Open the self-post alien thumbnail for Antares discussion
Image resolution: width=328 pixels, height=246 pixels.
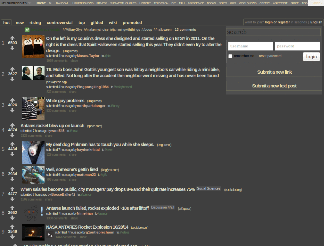click(33, 213)
